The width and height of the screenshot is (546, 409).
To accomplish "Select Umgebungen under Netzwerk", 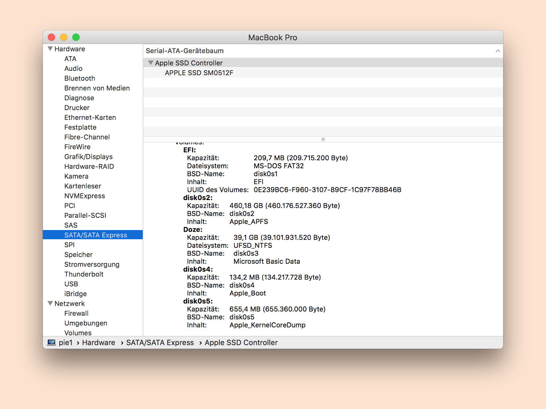I will pos(86,323).
